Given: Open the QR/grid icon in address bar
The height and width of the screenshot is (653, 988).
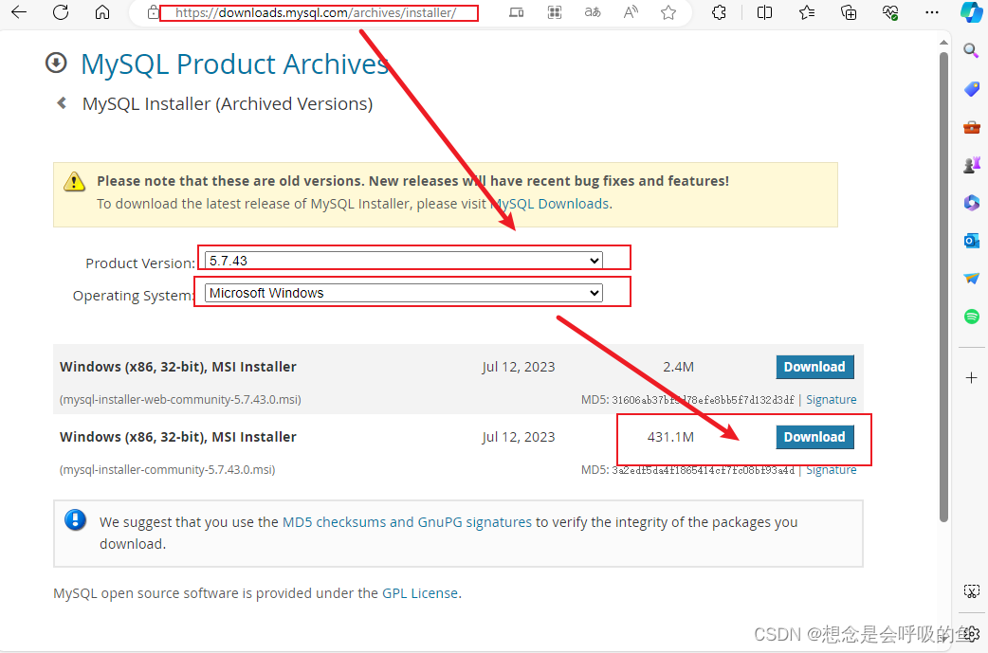Looking at the screenshot, I should (x=555, y=12).
